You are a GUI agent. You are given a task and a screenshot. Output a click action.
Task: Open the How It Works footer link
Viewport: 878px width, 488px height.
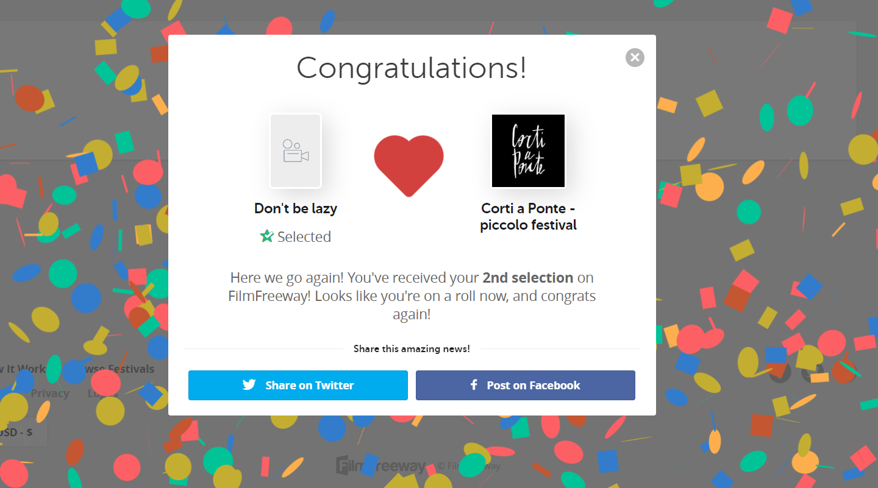[x=23, y=369]
